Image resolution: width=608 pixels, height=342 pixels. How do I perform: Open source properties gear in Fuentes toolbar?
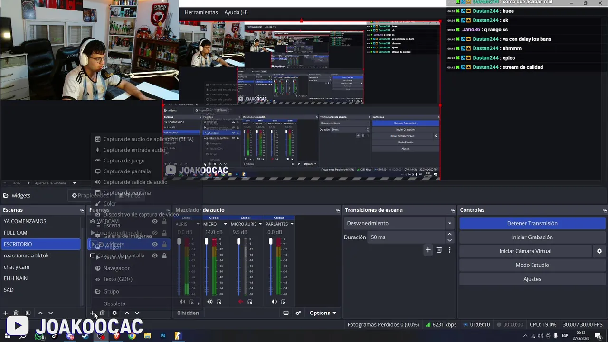click(114, 313)
